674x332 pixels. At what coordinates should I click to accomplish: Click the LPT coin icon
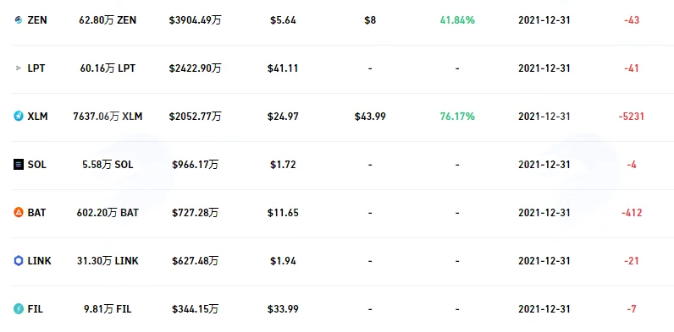click(x=19, y=68)
